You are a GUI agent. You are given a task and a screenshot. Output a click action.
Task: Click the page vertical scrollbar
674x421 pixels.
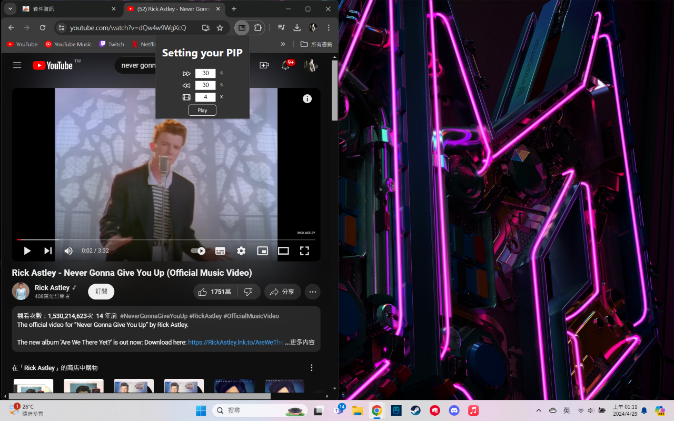[334, 91]
